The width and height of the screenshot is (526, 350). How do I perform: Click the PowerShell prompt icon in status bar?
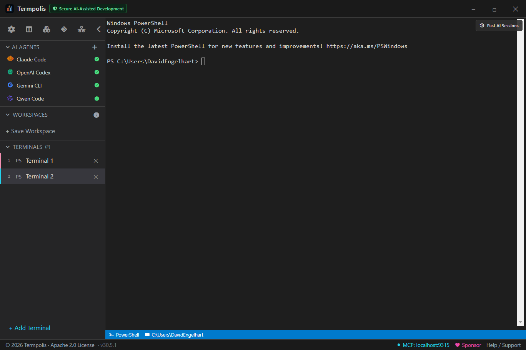(112, 335)
